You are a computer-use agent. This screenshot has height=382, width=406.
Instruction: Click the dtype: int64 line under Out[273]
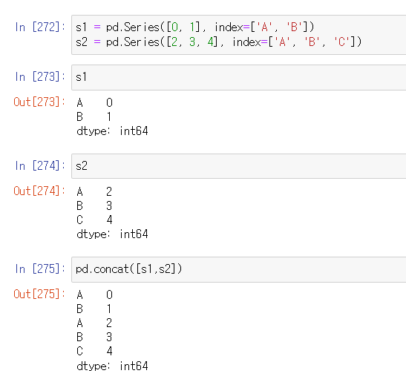pyautogui.click(x=112, y=131)
